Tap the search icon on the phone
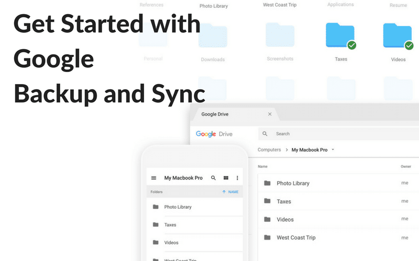419x261 pixels. pyautogui.click(x=213, y=178)
